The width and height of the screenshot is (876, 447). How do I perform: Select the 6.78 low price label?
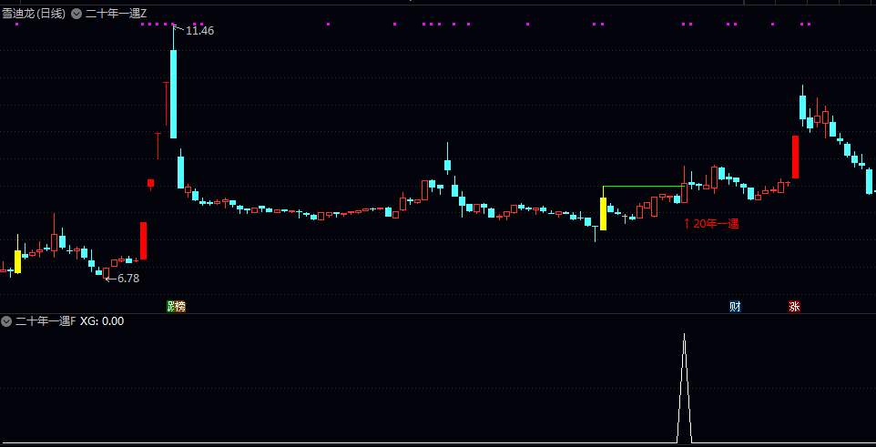pyautogui.click(x=127, y=278)
